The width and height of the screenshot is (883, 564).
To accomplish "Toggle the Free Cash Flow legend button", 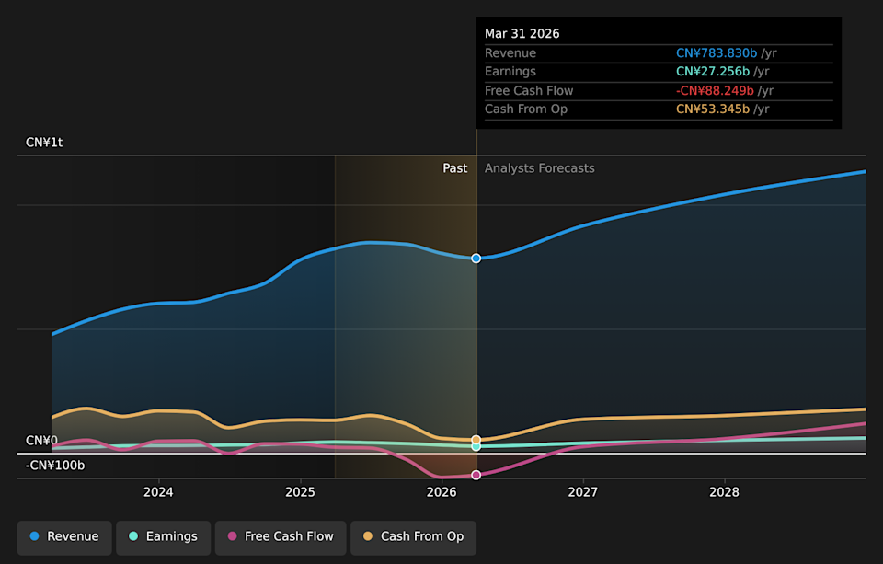I will coord(281,536).
